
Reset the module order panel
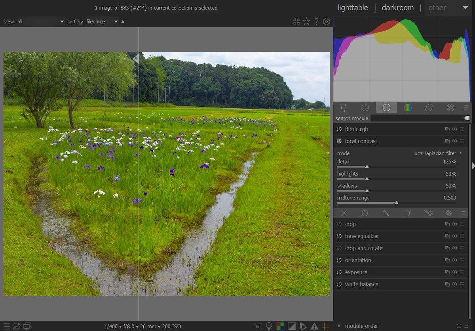click(x=459, y=326)
